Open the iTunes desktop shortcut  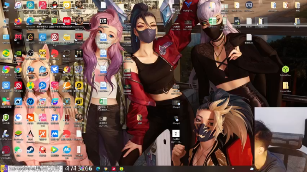[x=18, y=5]
